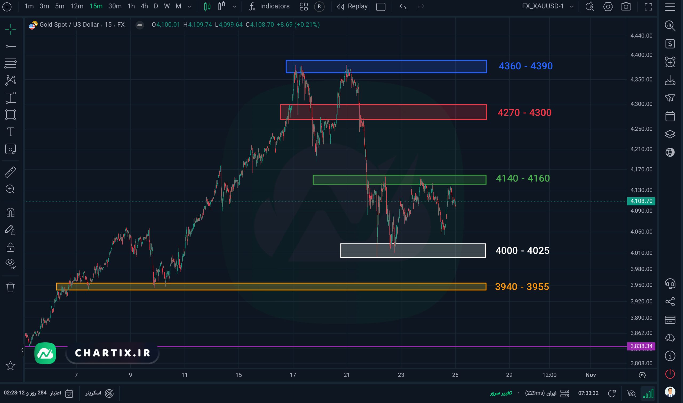The width and height of the screenshot is (683, 403).
Task: Click the red power icon
Action: pos(670,374)
